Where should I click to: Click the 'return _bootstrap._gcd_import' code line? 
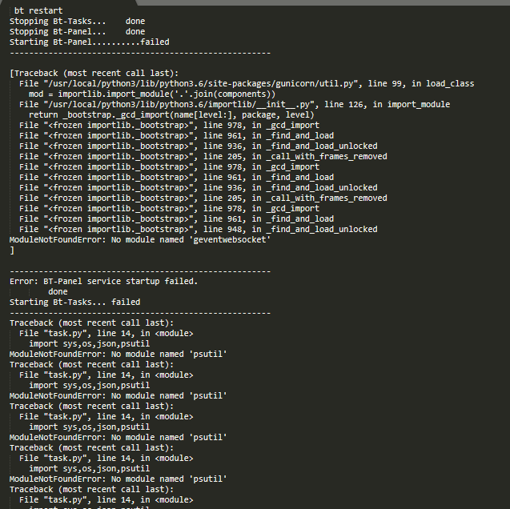(171, 114)
